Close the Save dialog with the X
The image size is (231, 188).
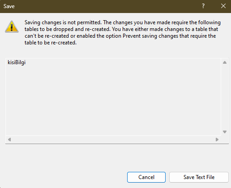(223, 6)
